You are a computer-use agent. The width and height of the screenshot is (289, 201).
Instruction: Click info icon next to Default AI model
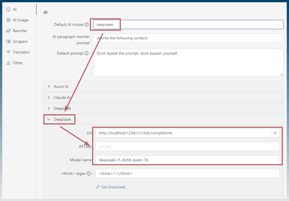click(x=86, y=24)
